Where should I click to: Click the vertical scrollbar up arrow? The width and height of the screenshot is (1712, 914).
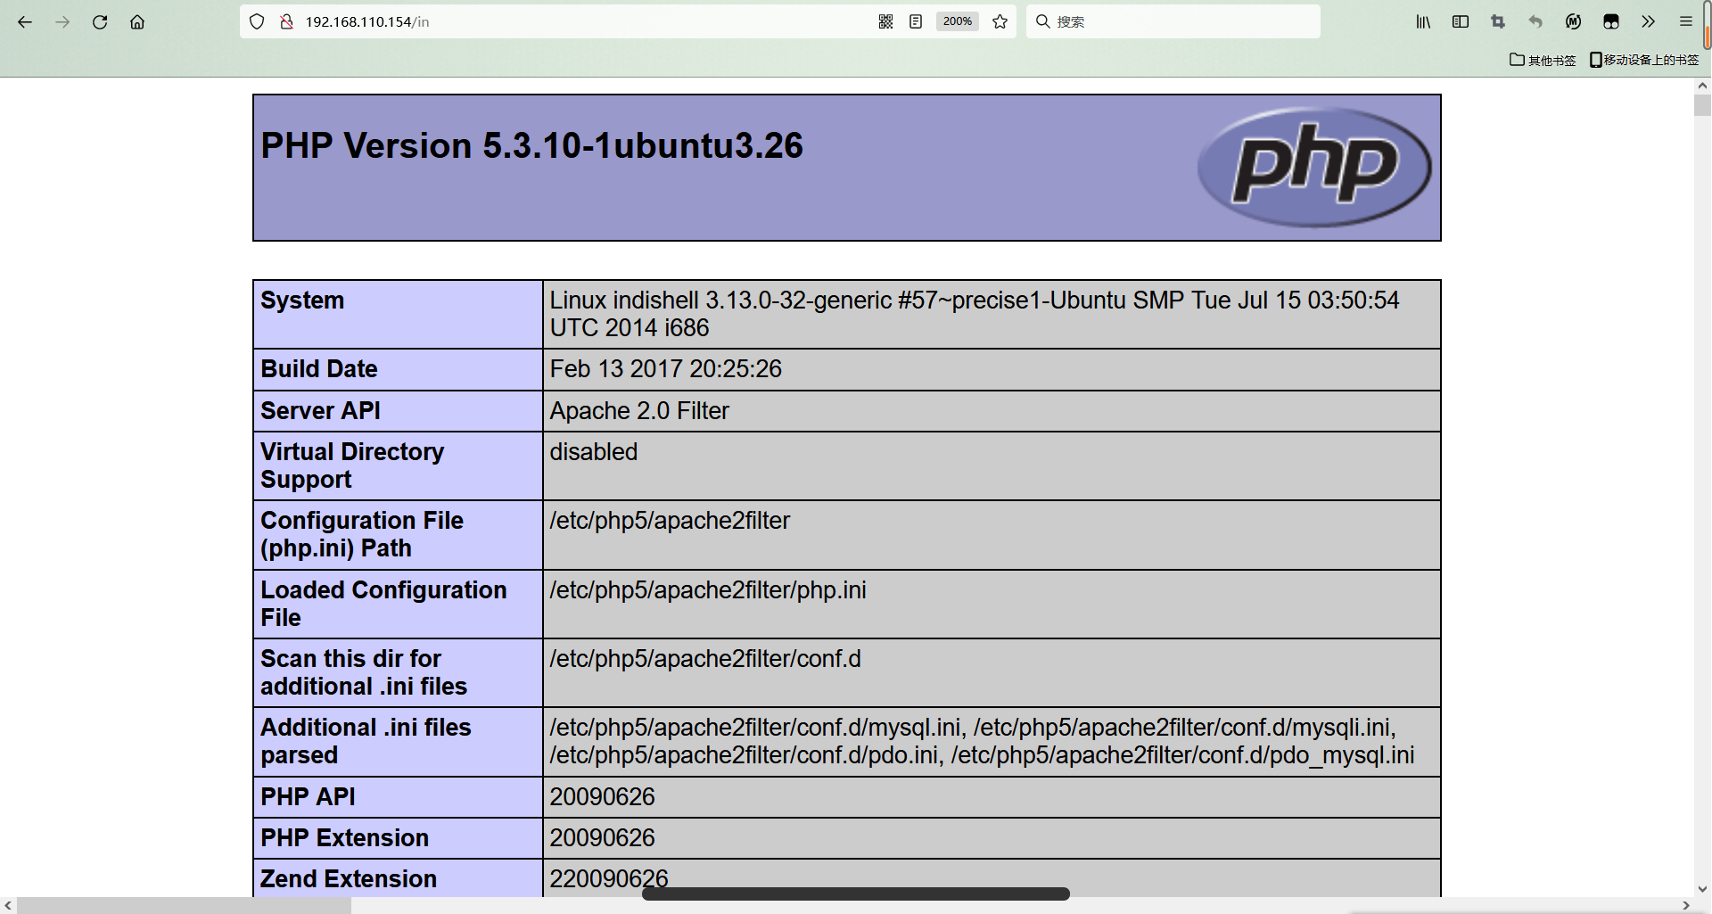pos(1702,86)
